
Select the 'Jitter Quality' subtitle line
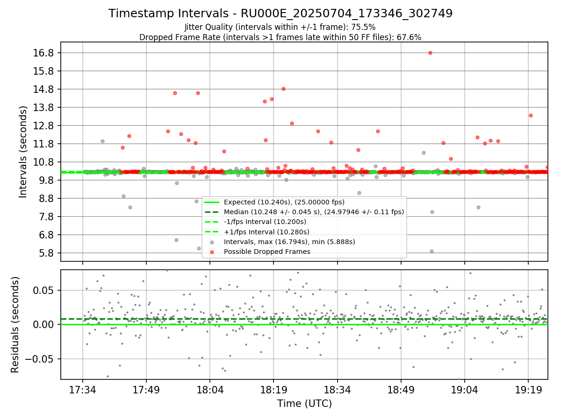click(280, 27)
